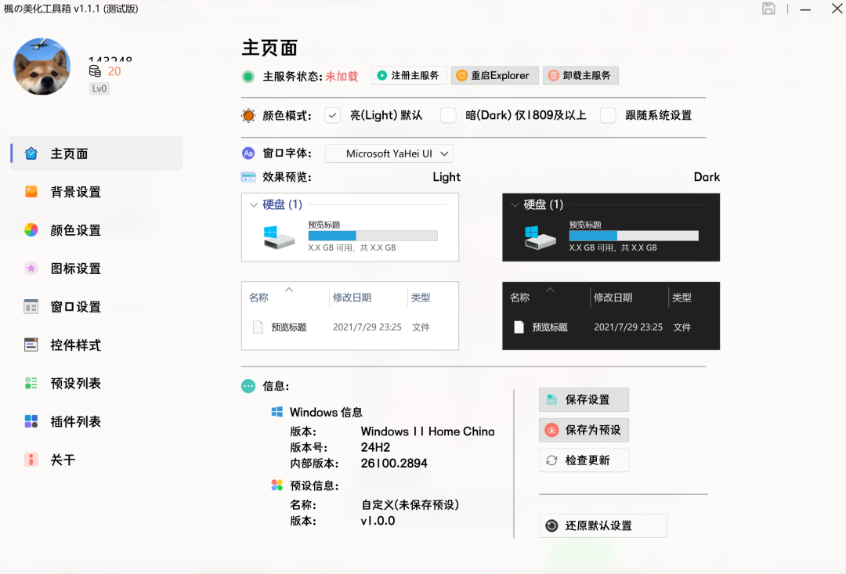Open 窗口设置 sidebar page

[96, 307]
